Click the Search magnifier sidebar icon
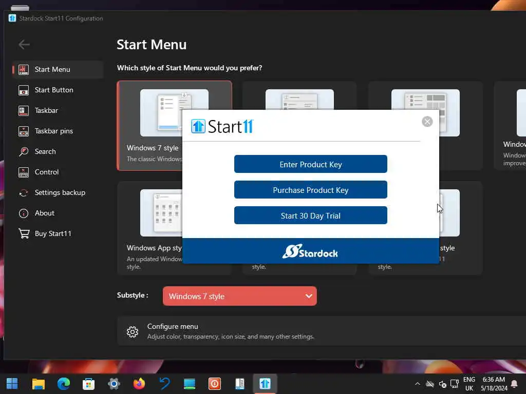This screenshot has width=526, height=394. pos(24,151)
